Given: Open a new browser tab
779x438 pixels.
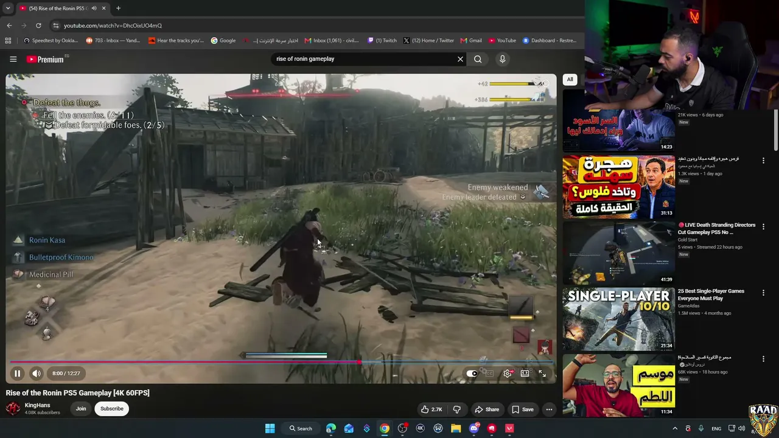Looking at the screenshot, I should [x=118, y=9].
